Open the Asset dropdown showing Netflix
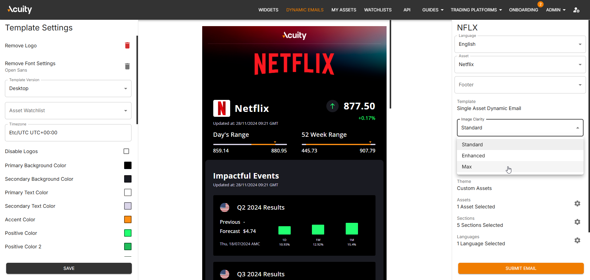 pos(520,65)
